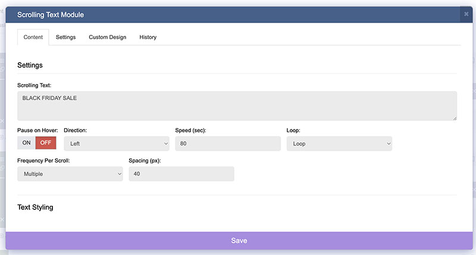This screenshot has height=255, width=476.
Task: Open the Settings tab
Action: pos(65,37)
